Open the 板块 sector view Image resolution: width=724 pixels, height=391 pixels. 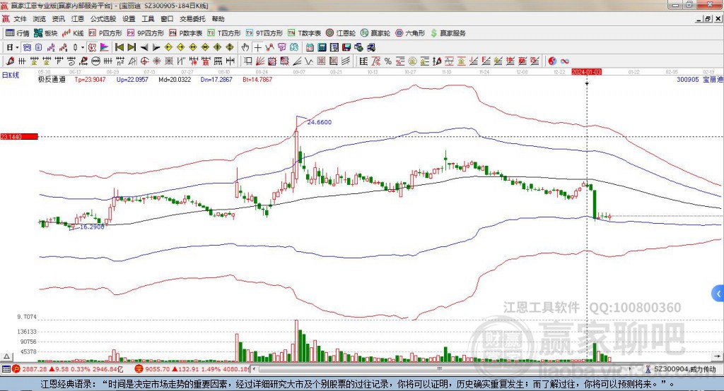click(46, 33)
